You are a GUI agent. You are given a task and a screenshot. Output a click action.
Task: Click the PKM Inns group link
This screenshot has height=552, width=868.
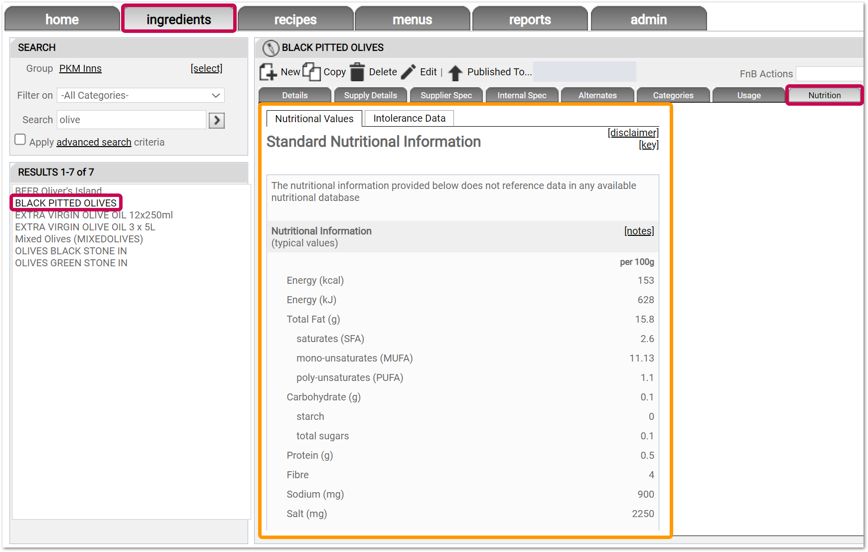point(80,68)
